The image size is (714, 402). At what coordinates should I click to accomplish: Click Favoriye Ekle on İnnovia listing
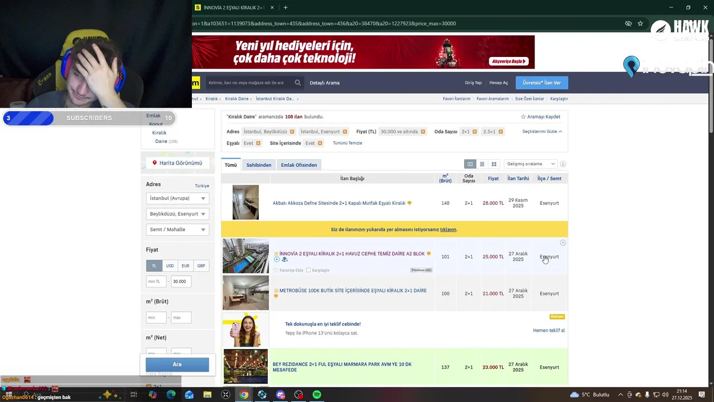coord(288,270)
